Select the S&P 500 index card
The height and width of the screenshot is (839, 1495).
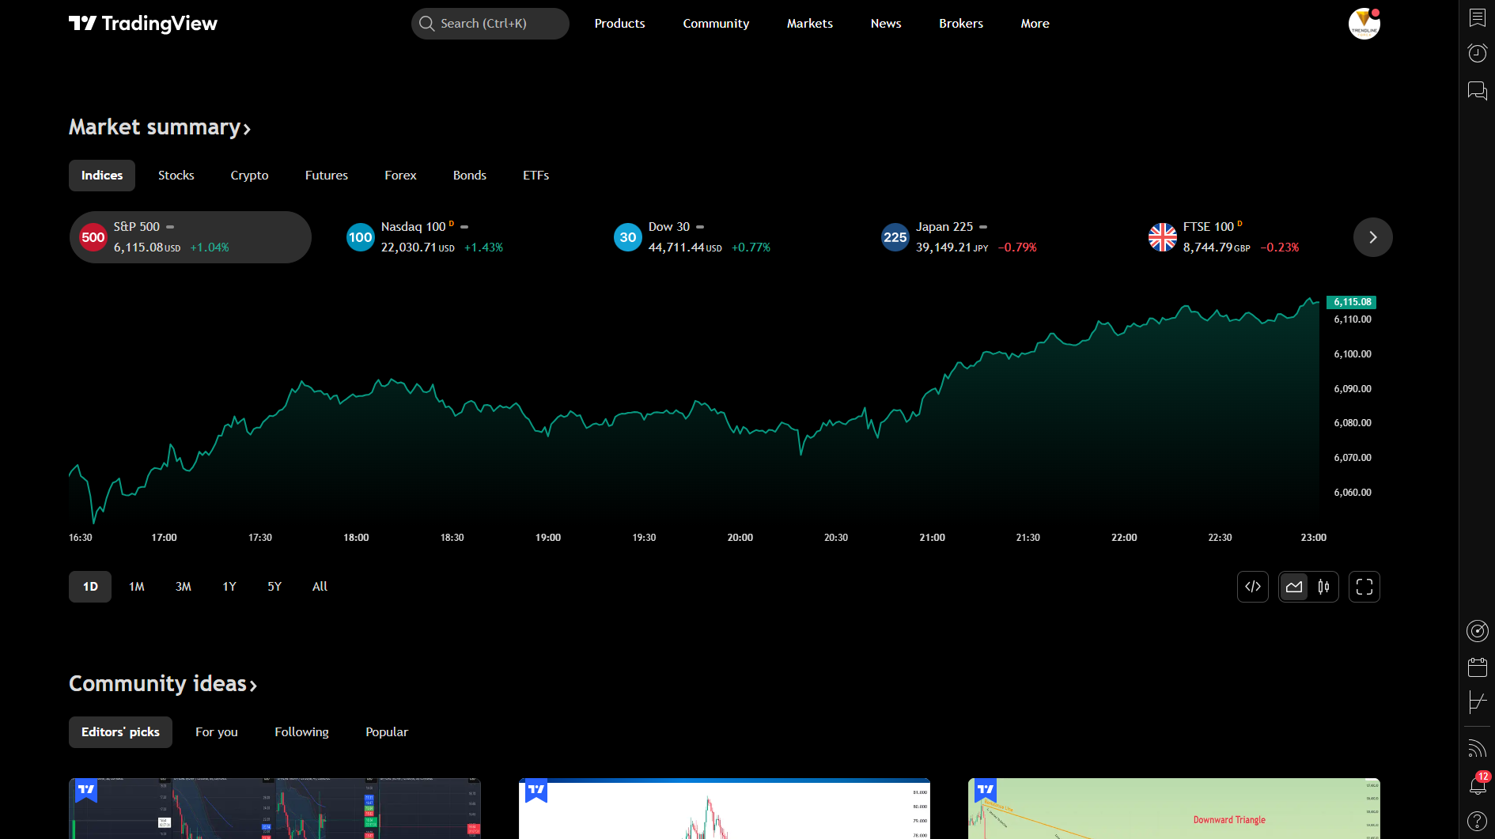pyautogui.click(x=191, y=237)
